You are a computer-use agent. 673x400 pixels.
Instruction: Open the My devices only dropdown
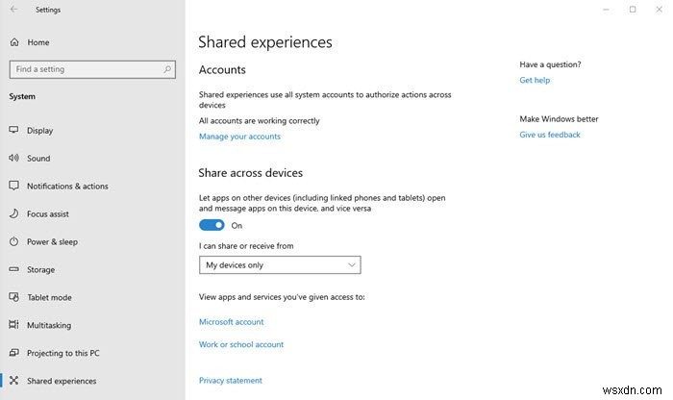[x=279, y=265]
